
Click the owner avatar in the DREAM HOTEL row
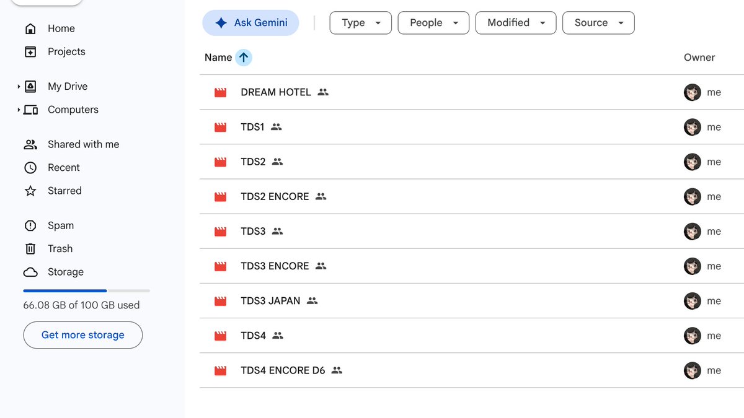[693, 92]
